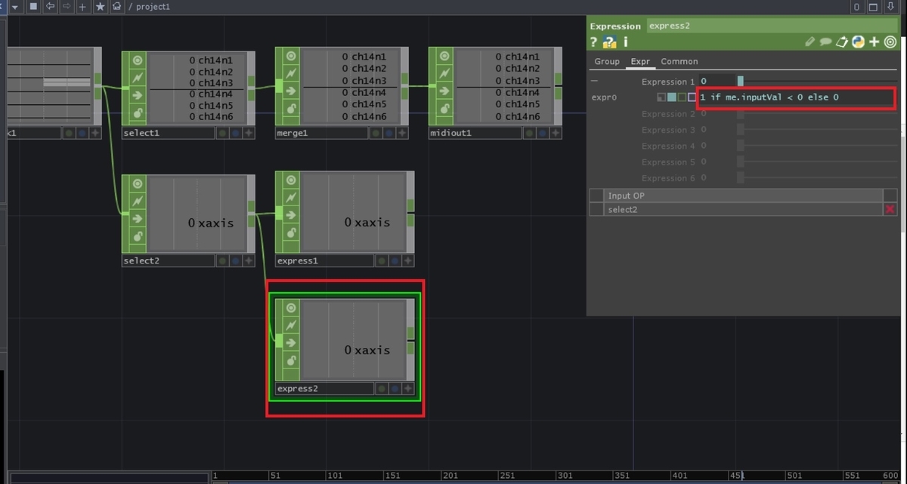This screenshot has width=907, height=484.
Task: Click plus viewer-active flag under midiout1
Action: [556, 133]
